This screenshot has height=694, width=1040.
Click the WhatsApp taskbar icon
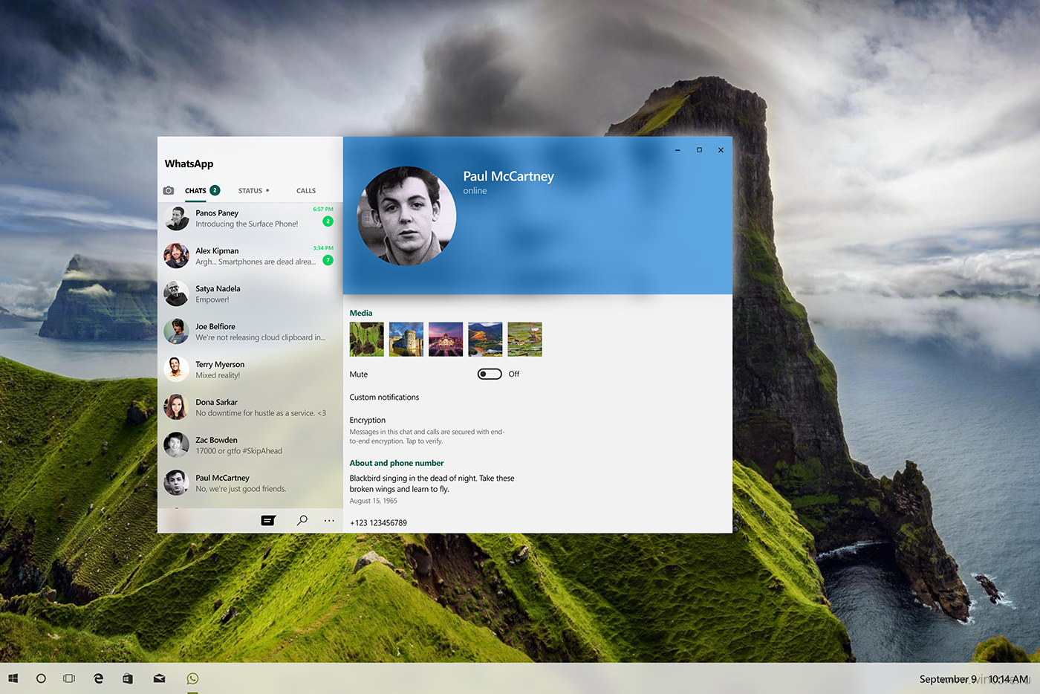(x=192, y=678)
